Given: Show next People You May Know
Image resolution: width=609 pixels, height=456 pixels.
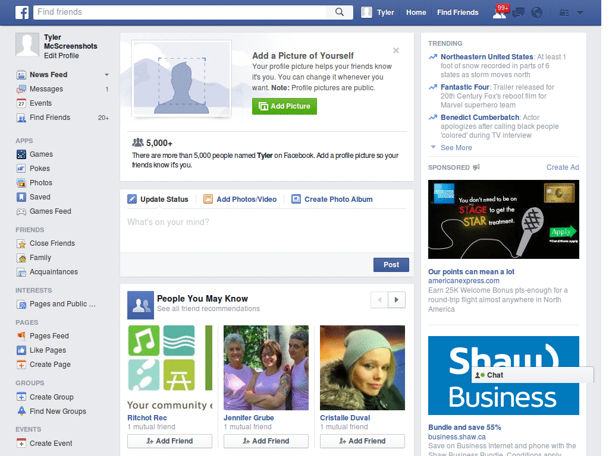Looking at the screenshot, I should (397, 300).
